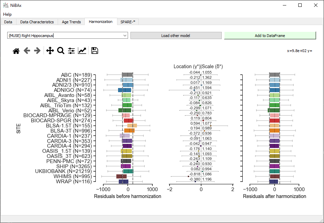Open Configure subplots settings
The image size is (324, 223).
click(x=71, y=51)
